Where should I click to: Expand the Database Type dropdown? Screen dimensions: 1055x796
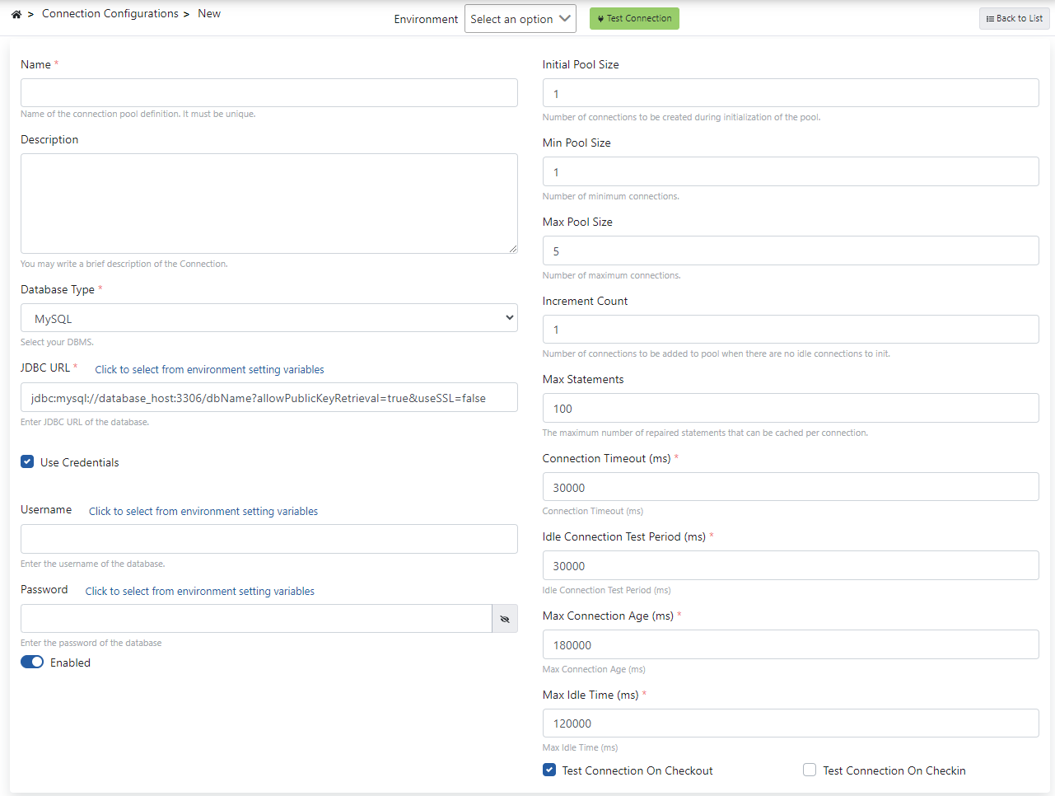pyautogui.click(x=268, y=318)
